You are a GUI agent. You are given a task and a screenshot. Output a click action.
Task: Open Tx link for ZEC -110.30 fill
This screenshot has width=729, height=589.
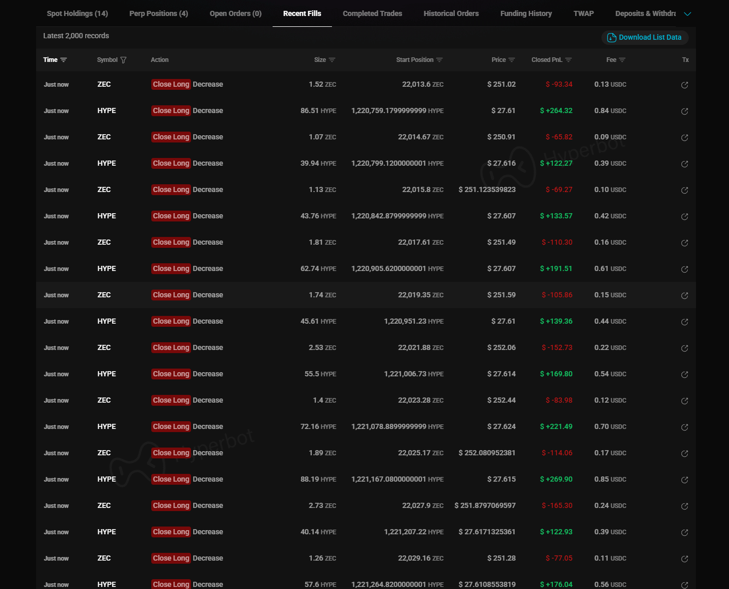coord(685,243)
